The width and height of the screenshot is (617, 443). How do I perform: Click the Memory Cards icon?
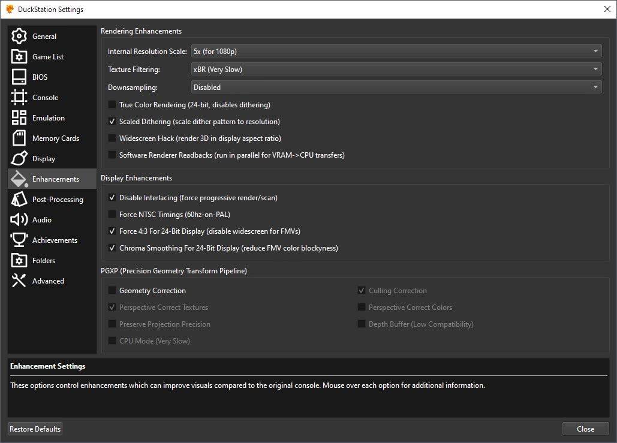coord(19,138)
